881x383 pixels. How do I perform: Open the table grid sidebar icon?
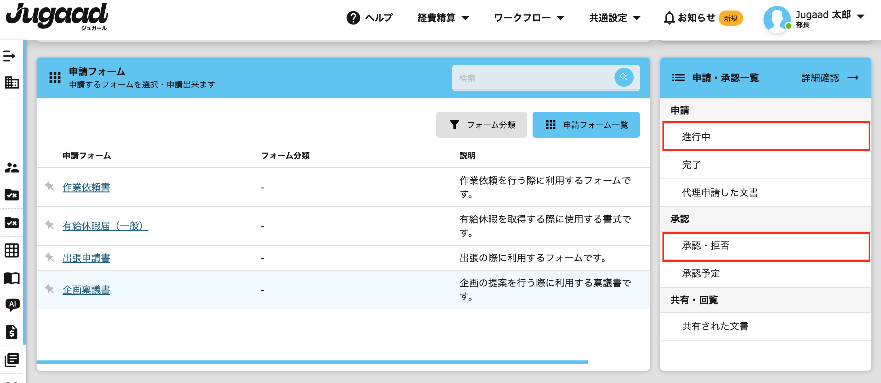(12, 251)
